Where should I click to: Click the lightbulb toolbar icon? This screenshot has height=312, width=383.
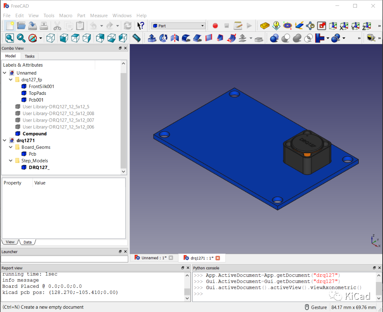pos(276,26)
